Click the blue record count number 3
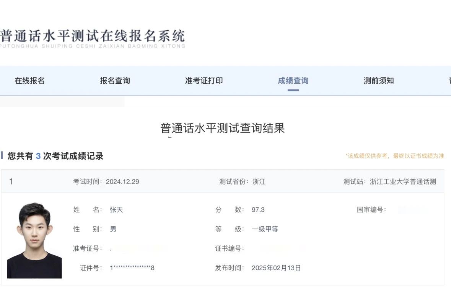Screen dimensions: 451x295 pos(38,156)
